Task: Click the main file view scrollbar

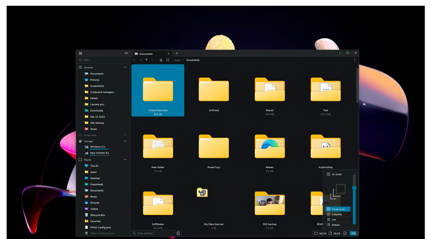Action: point(357,85)
